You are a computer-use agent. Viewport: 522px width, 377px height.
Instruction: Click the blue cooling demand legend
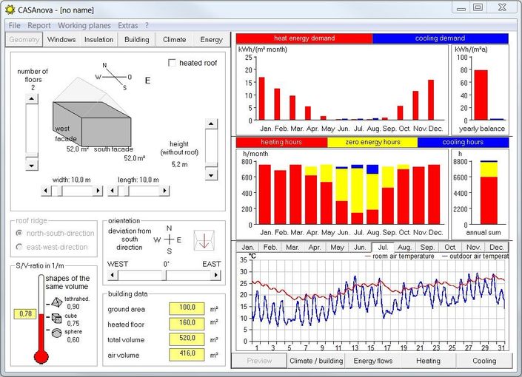click(x=441, y=38)
